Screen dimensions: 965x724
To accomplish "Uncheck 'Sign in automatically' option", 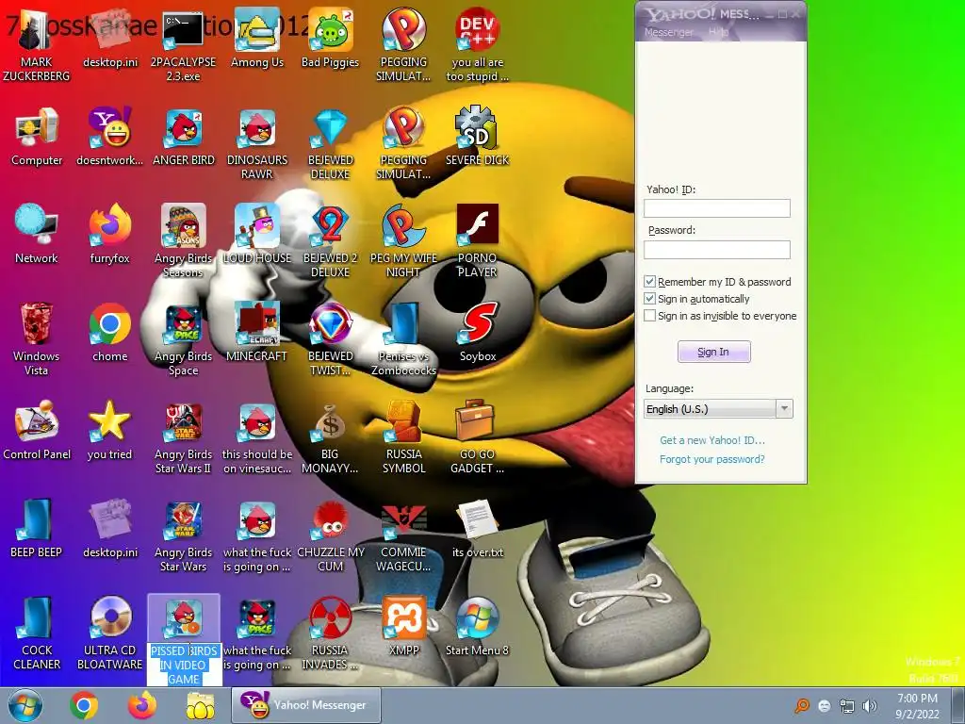I will (x=650, y=299).
